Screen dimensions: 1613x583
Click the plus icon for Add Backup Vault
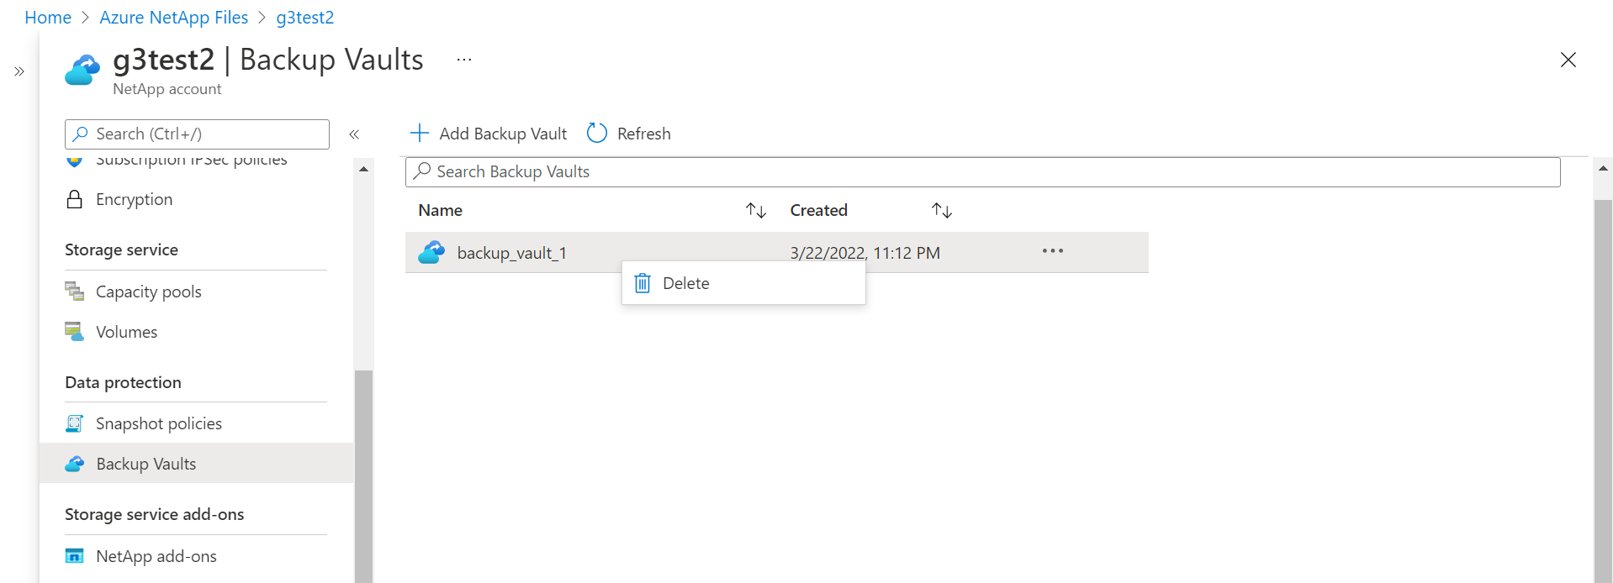[419, 133]
